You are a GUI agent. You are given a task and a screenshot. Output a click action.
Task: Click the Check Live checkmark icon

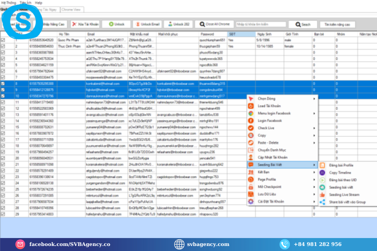click(251, 128)
